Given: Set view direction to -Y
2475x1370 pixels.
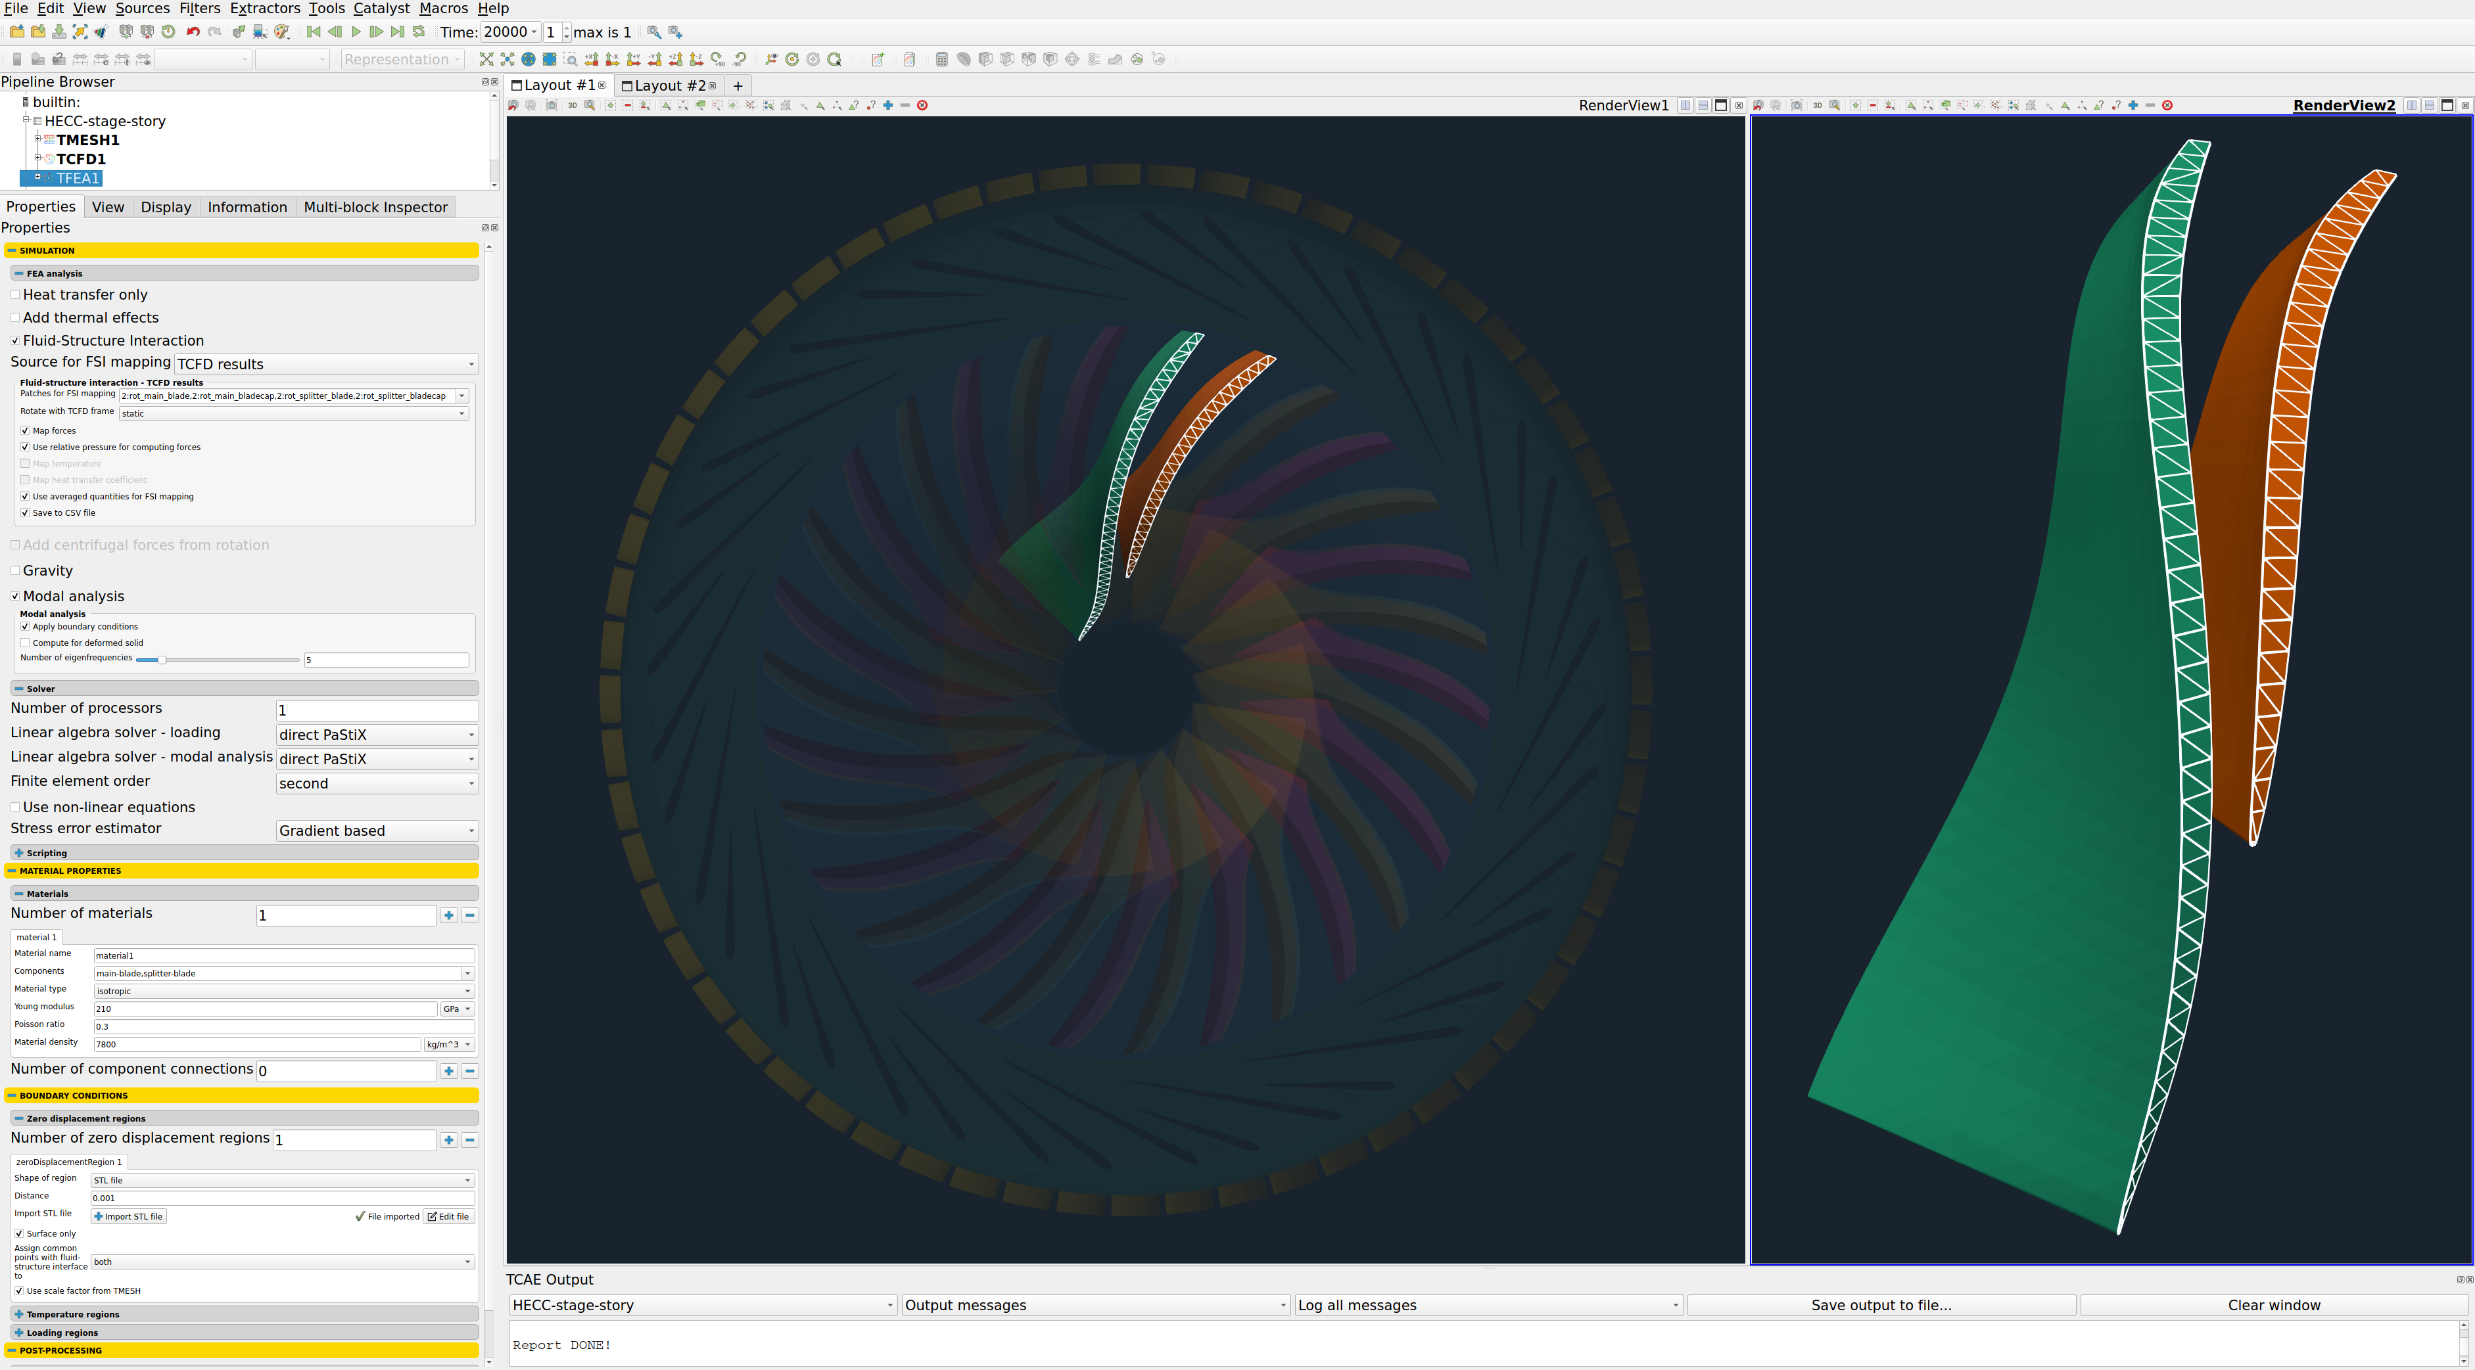Looking at the screenshot, I should tap(654, 60).
